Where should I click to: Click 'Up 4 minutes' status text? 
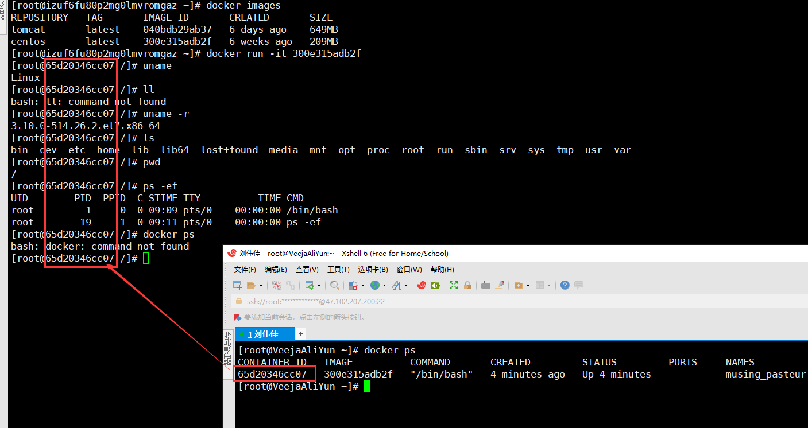click(617, 375)
